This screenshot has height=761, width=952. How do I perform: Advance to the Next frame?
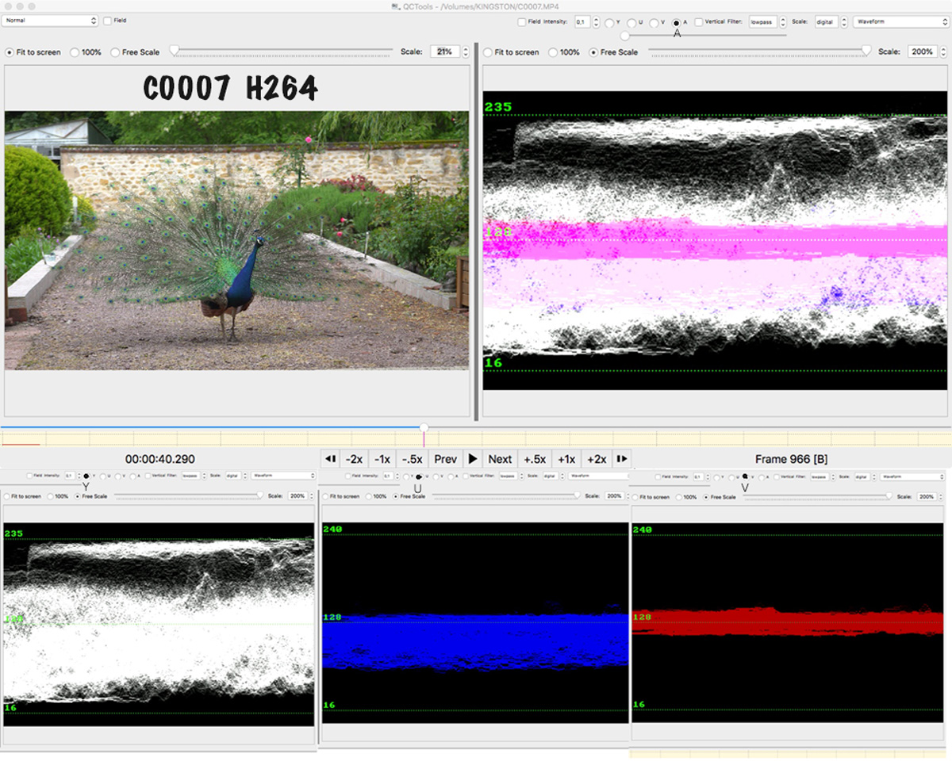point(500,458)
